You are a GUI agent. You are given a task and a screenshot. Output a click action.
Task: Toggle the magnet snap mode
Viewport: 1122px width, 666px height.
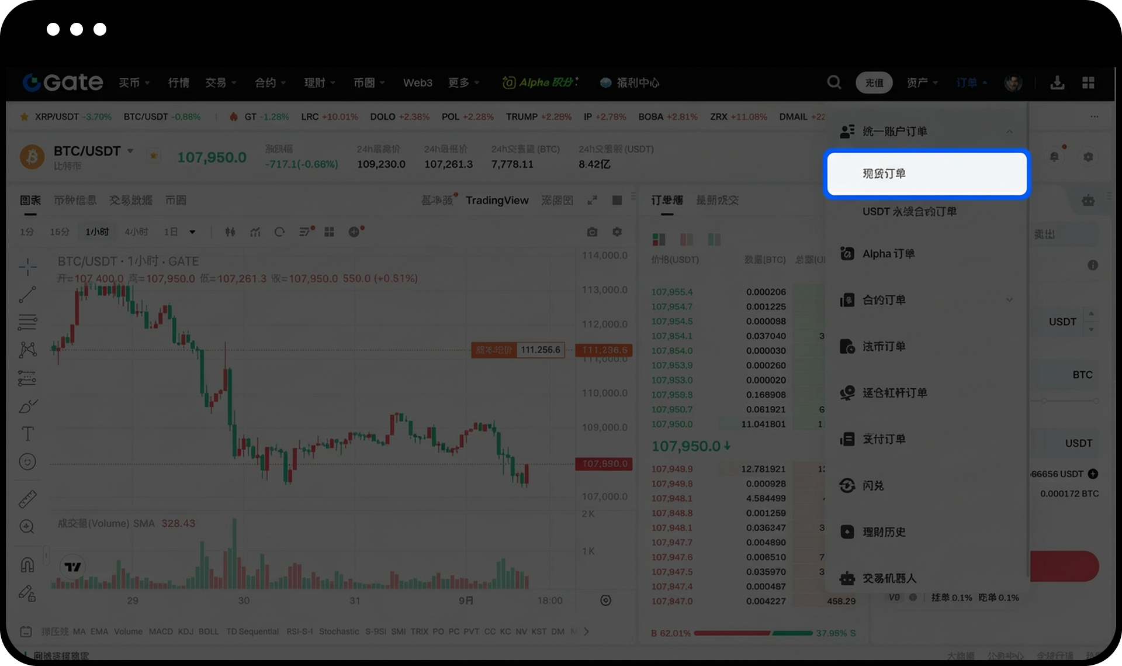coord(27,564)
